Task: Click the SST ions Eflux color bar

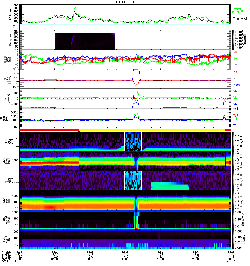Action: coord(233,142)
